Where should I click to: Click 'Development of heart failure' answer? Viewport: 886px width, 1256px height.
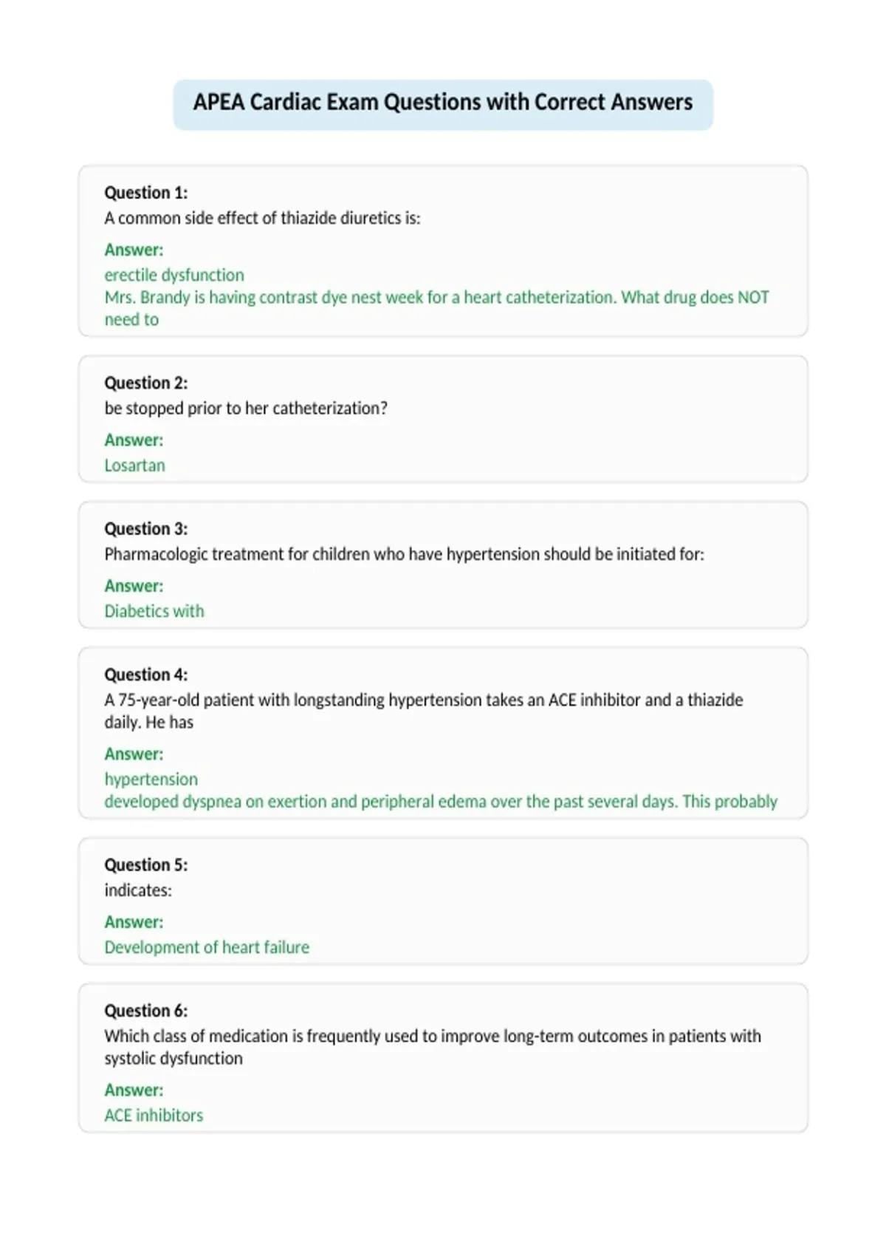coord(207,947)
